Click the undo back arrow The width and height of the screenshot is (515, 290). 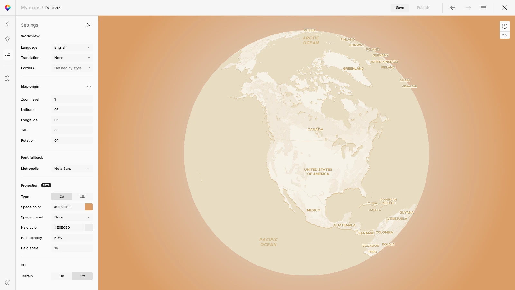pos(453,8)
